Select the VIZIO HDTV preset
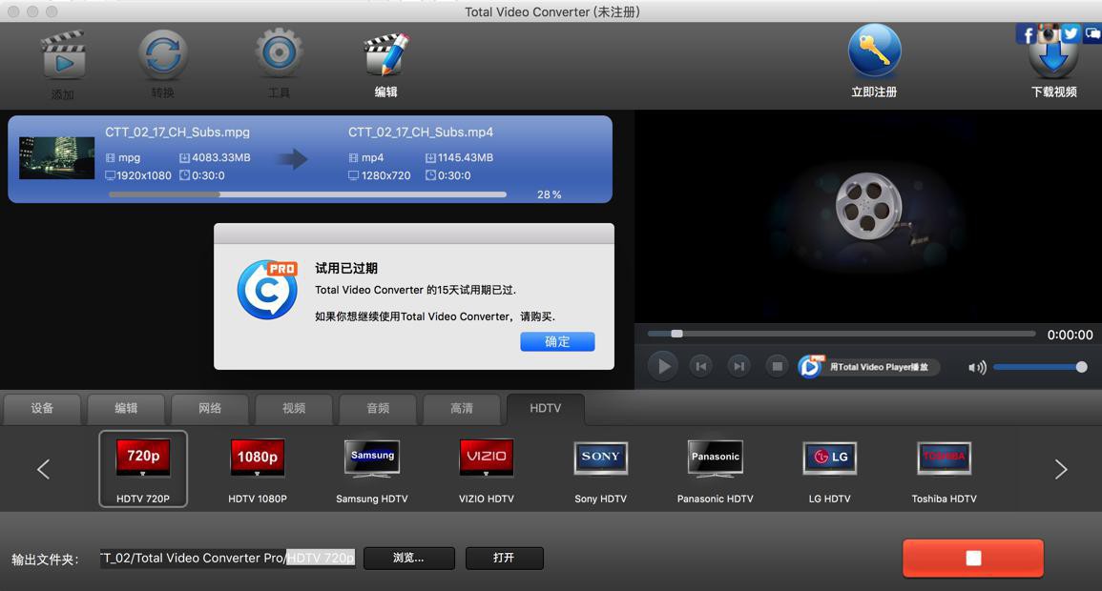 pyautogui.click(x=487, y=468)
